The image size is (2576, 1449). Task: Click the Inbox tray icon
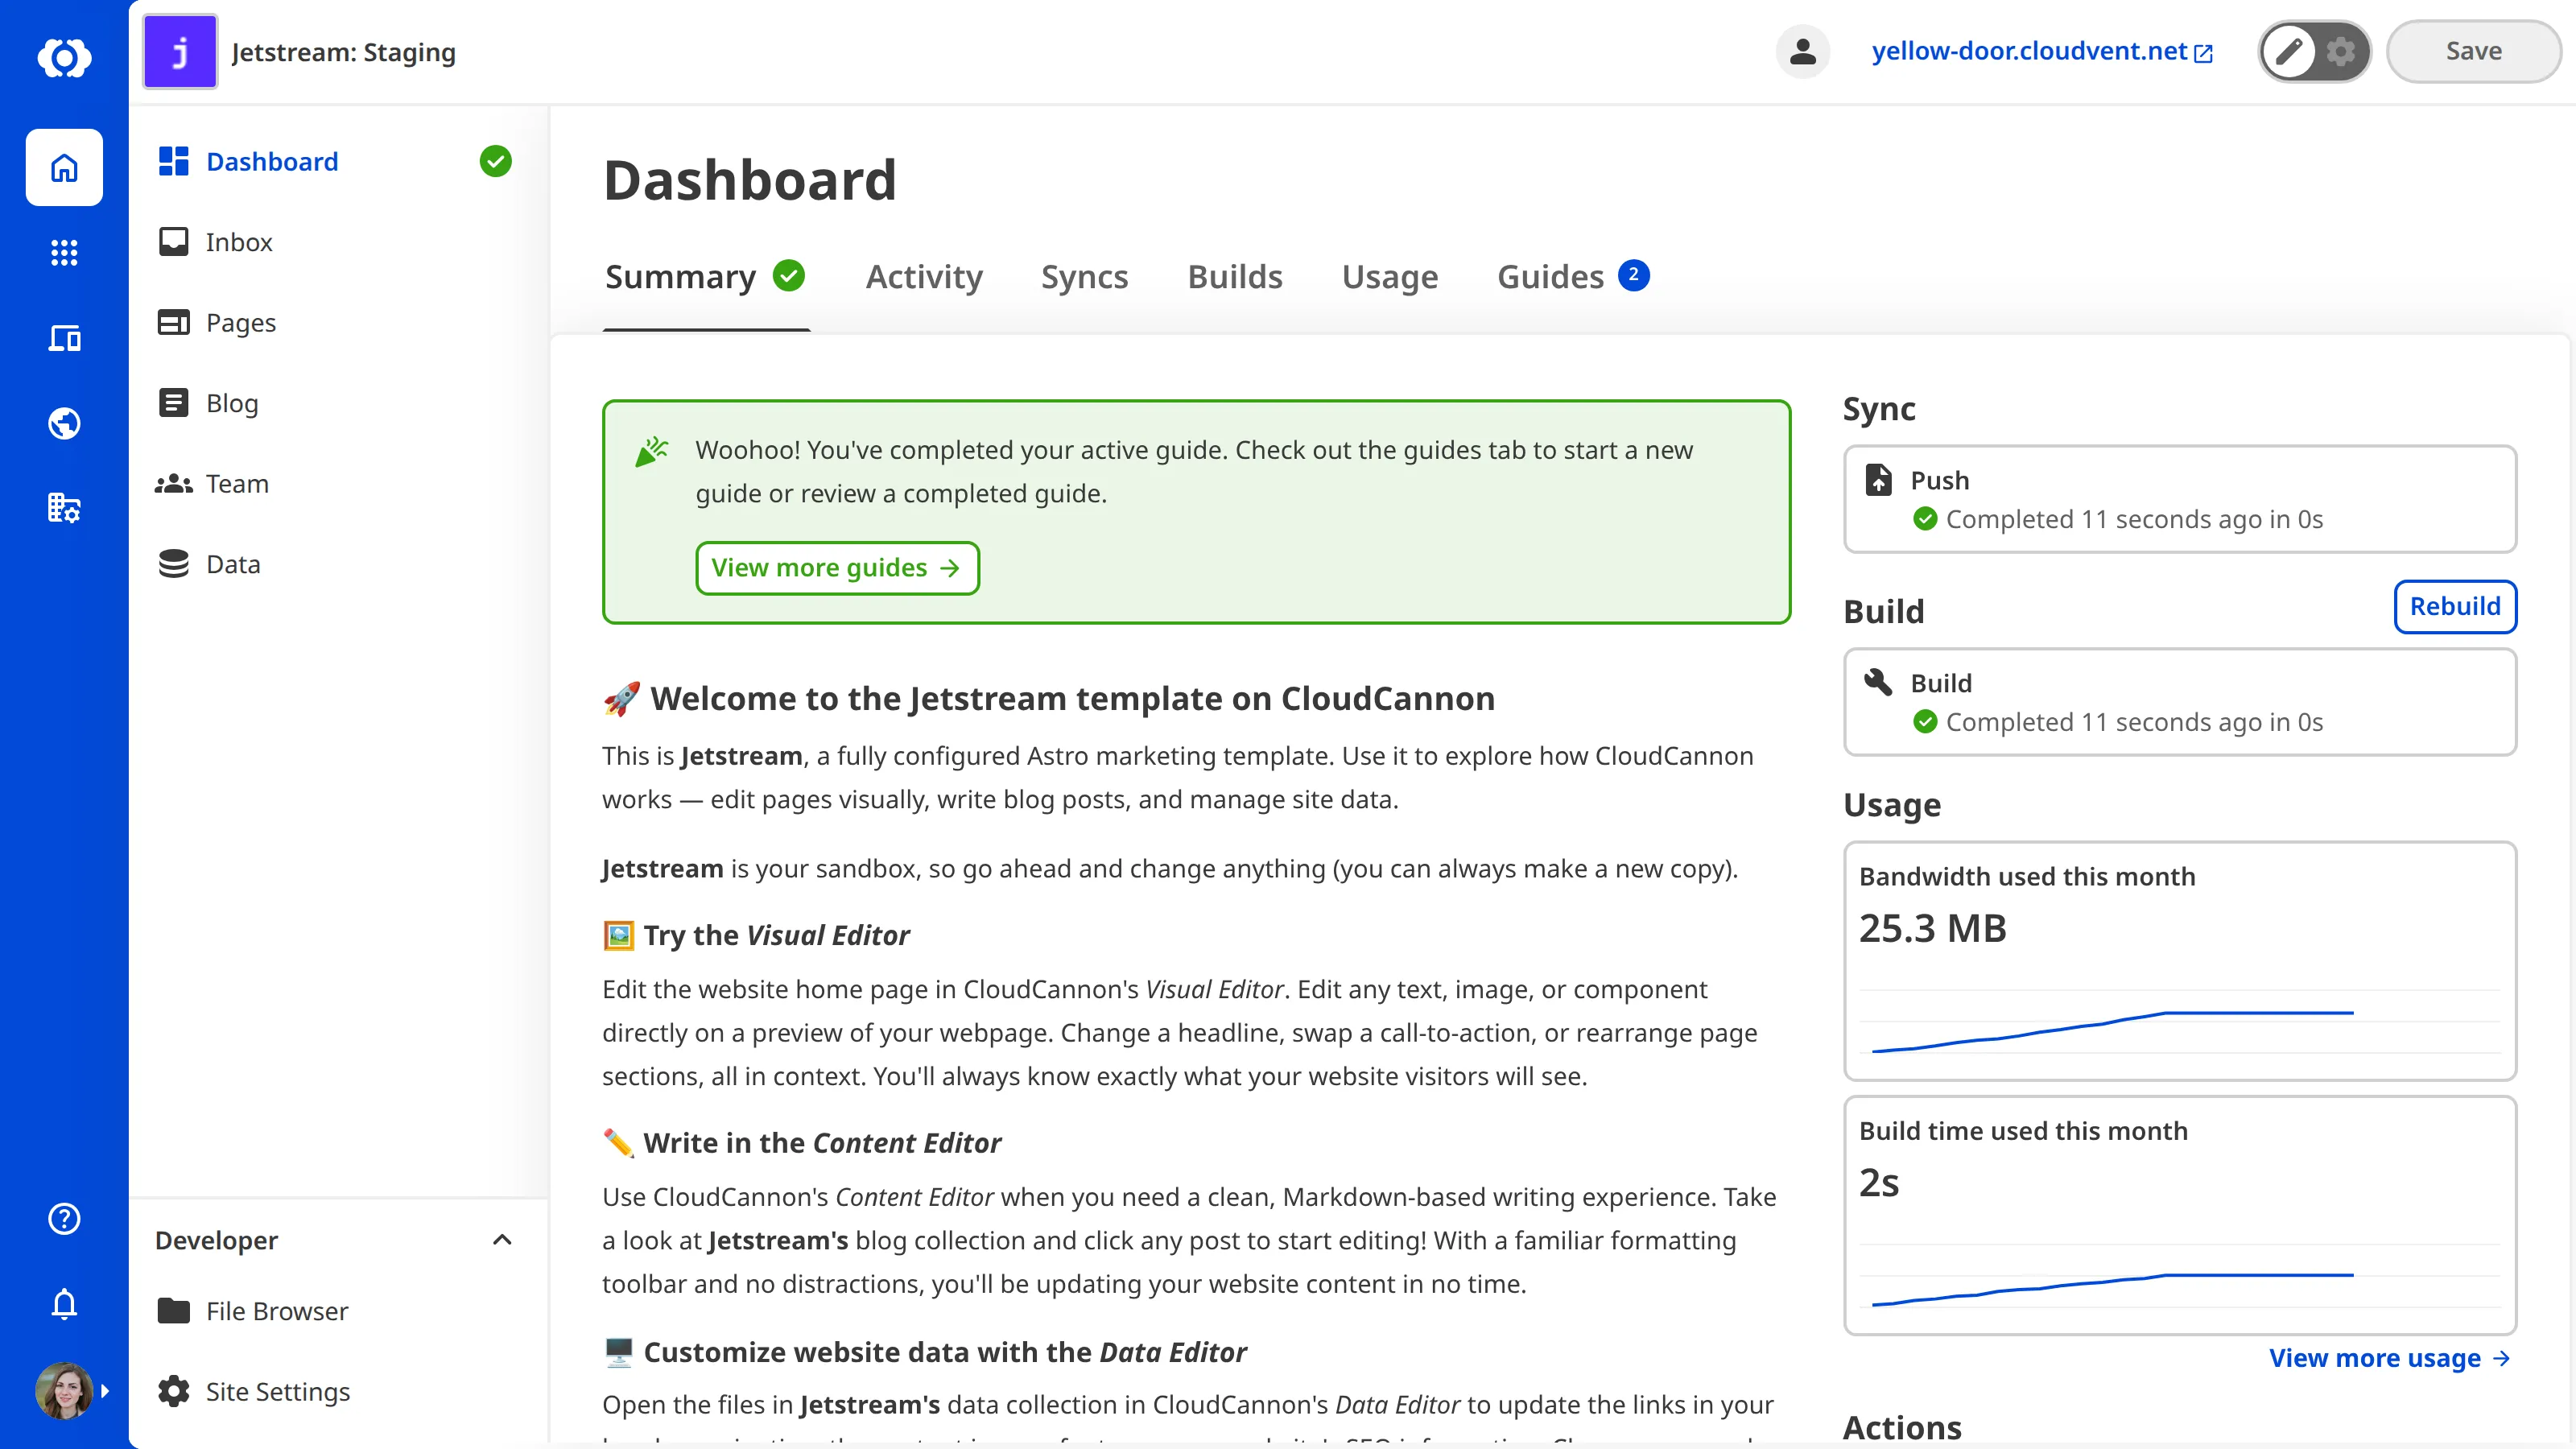173,242
